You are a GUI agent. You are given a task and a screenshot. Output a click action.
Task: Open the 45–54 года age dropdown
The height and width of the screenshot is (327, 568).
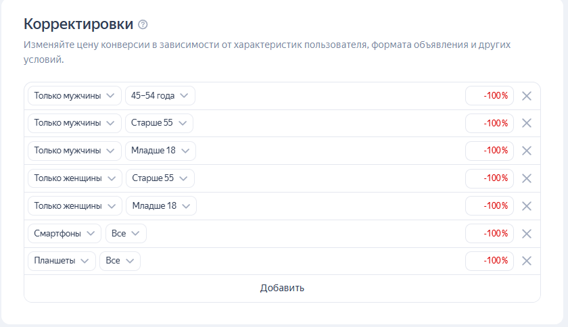point(160,96)
